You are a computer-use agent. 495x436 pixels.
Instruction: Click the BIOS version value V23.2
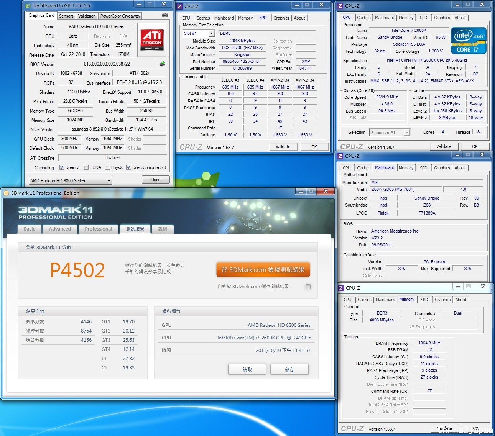(x=427, y=238)
